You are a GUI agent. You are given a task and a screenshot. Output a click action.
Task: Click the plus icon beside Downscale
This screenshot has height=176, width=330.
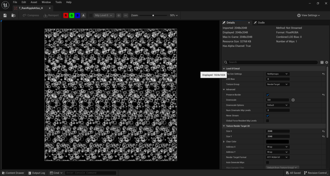tap(293, 100)
